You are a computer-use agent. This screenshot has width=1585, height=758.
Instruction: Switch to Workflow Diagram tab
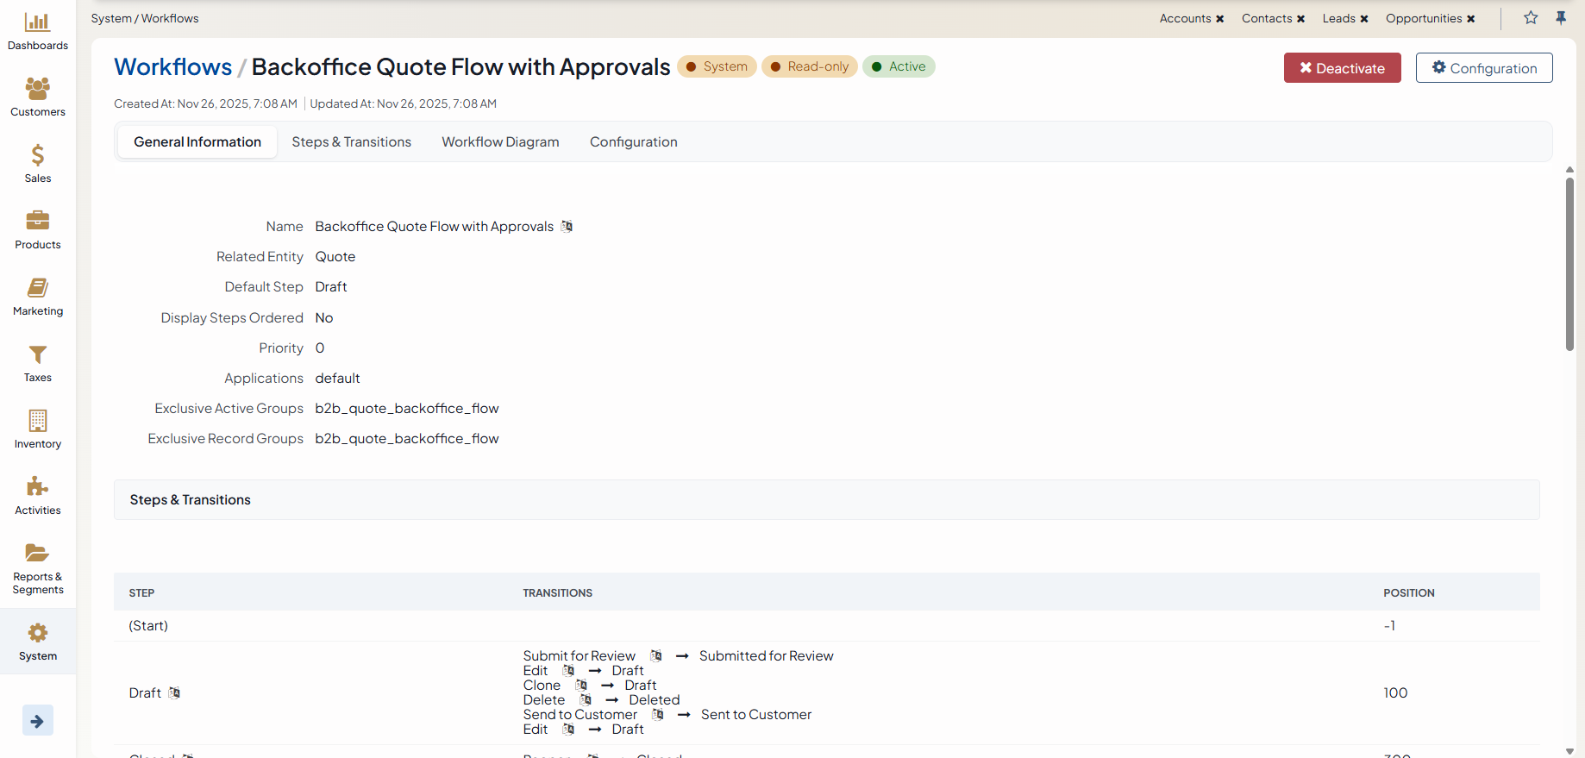(500, 142)
